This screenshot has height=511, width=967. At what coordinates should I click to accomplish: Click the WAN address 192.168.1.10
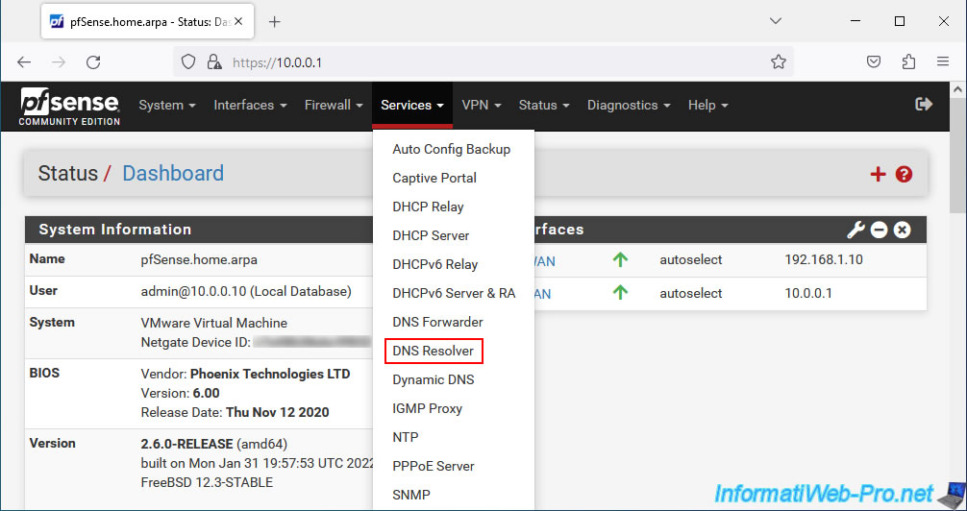click(824, 260)
